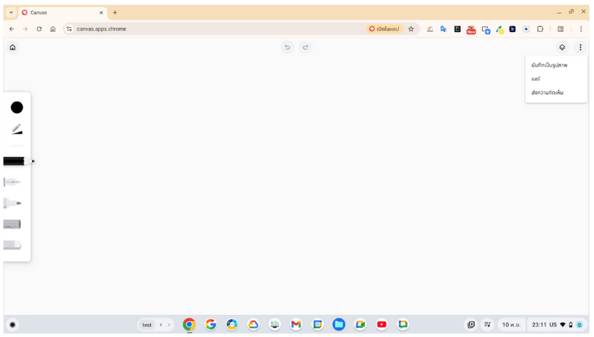This screenshot has width=594, height=337.
Task: Click the "เปิดในแอป" button in address bar
Action: coord(384,29)
